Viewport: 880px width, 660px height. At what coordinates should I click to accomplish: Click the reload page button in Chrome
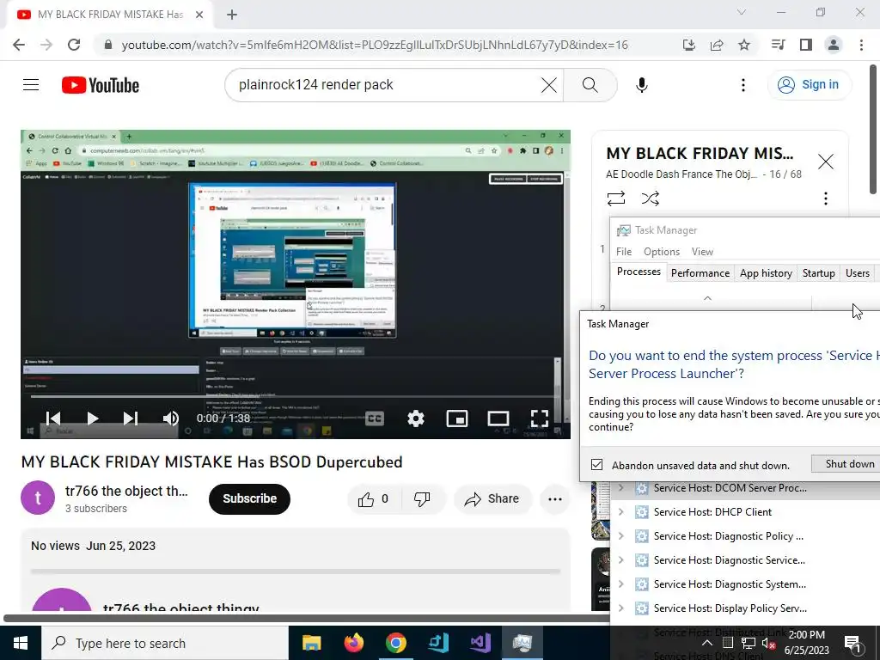(74, 45)
